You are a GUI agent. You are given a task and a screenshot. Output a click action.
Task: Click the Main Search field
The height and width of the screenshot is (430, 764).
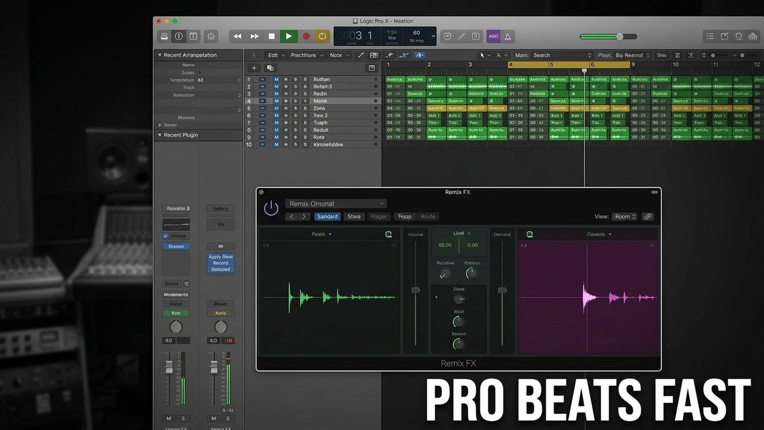click(x=561, y=55)
